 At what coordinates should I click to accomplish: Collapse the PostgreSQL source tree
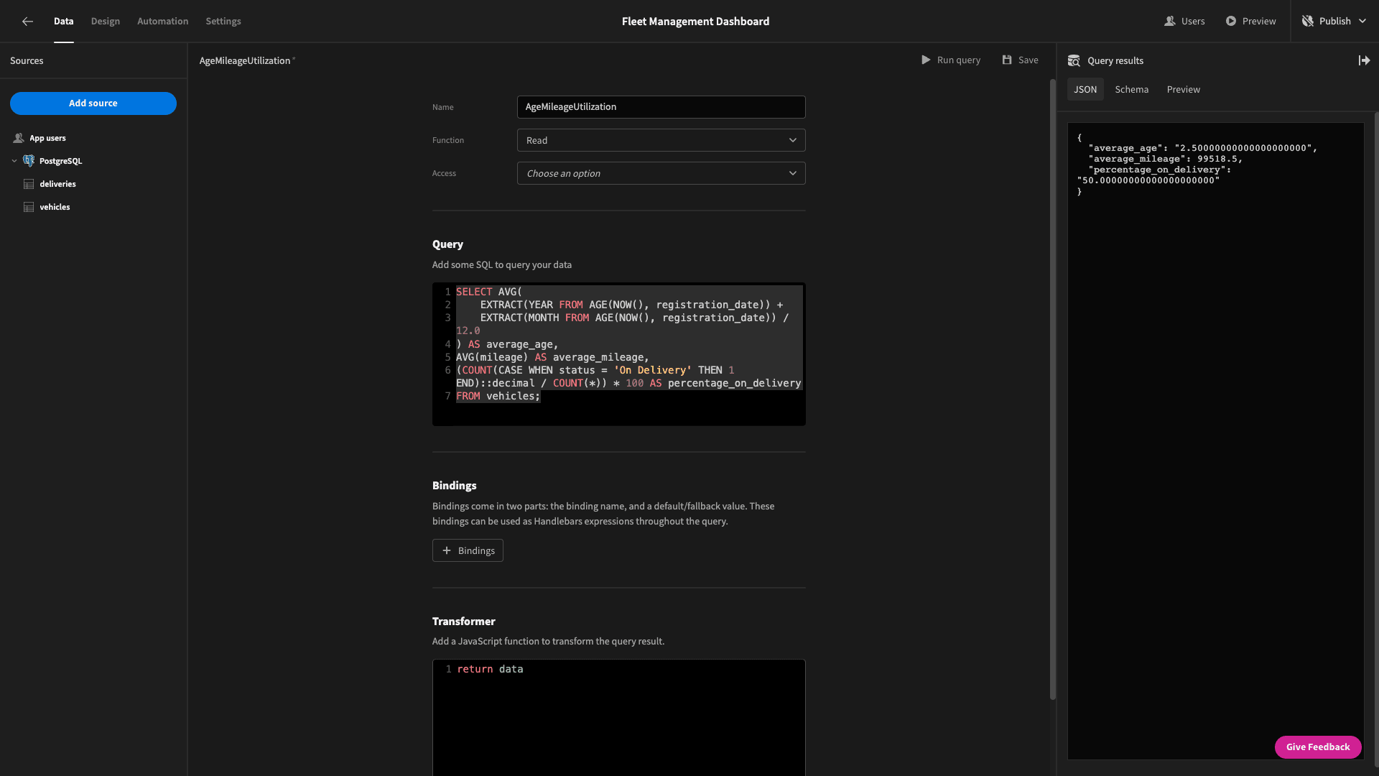pyautogui.click(x=14, y=161)
